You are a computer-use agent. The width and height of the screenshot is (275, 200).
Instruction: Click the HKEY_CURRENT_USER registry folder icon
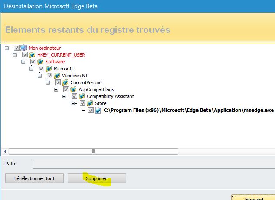point(32,55)
